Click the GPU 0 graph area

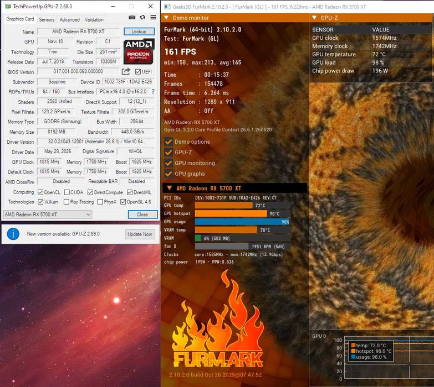[389, 358]
